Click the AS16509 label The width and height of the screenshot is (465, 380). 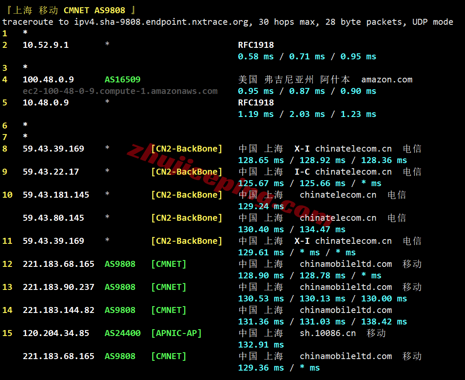tap(123, 80)
